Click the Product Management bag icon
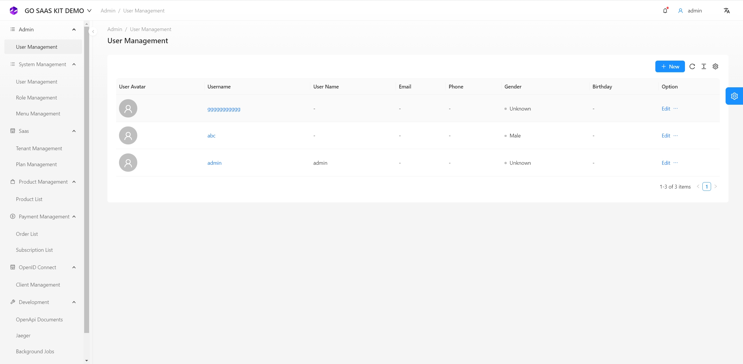 click(13, 182)
